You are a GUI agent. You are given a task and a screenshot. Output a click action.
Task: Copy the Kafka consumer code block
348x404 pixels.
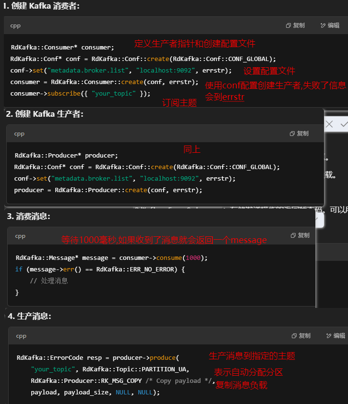pos(295,25)
